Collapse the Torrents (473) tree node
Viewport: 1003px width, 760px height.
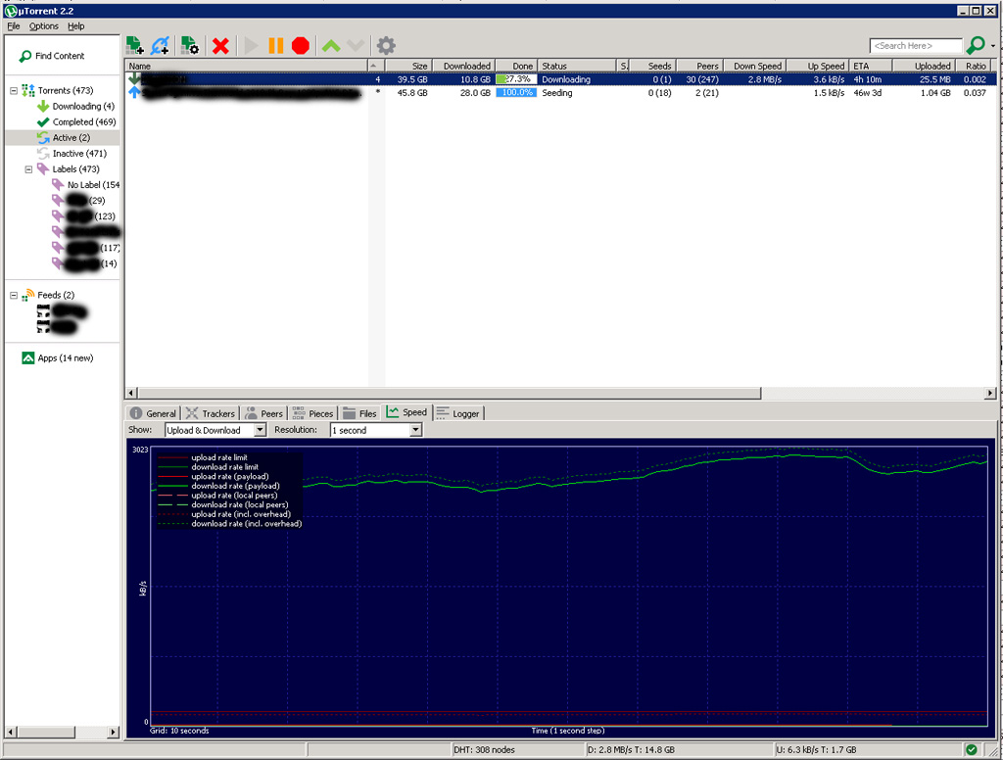pos(14,91)
